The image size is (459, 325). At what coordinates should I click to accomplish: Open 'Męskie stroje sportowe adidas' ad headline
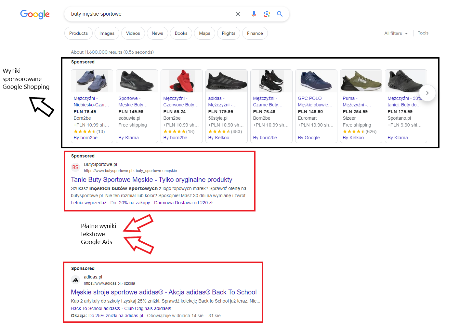[x=164, y=292]
